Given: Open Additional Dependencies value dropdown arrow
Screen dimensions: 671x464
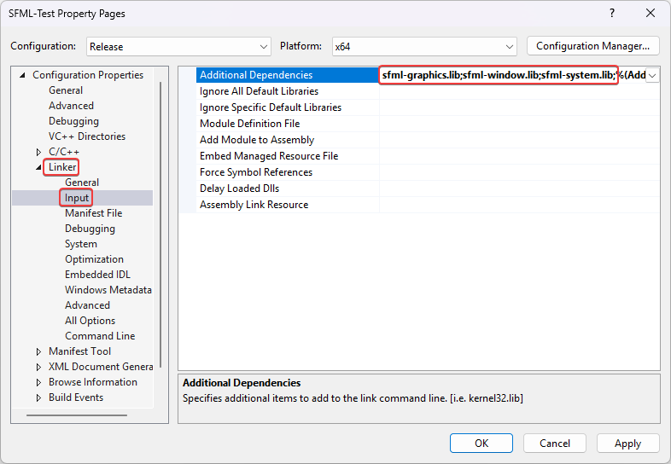Looking at the screenshot, I should pos(652,75).
